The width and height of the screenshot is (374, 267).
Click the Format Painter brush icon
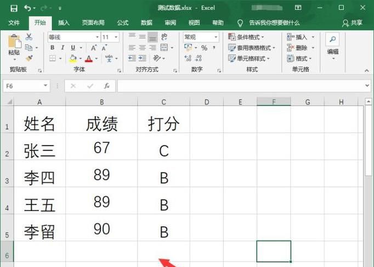click(x=29, y=58)
